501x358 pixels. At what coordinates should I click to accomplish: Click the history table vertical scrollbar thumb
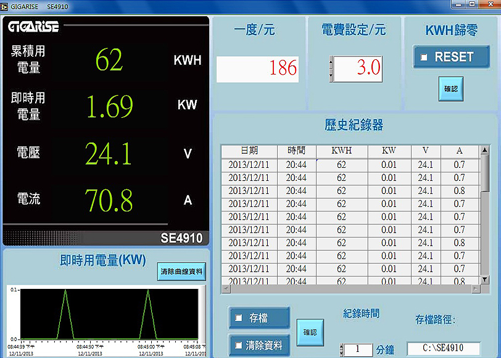click(x=485, y=173)
